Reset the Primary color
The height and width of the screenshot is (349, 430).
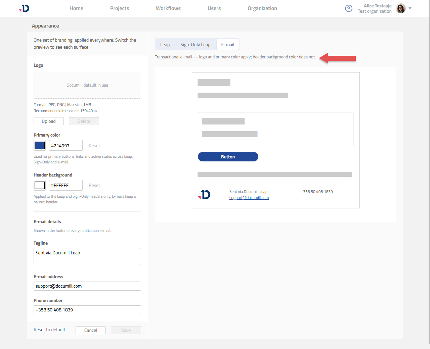tap(94, 146)
